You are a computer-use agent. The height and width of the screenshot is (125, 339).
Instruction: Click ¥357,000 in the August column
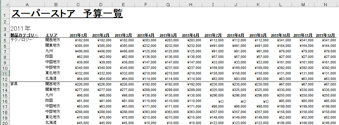point(239,112)
